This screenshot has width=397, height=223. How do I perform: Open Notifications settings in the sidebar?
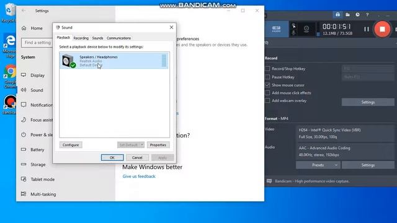(x=37, y=105)
